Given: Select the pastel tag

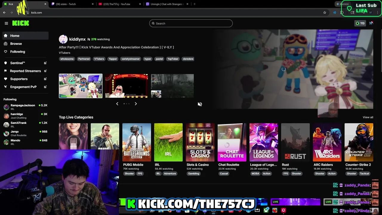Looking at the screenshot, I should 159,59.
